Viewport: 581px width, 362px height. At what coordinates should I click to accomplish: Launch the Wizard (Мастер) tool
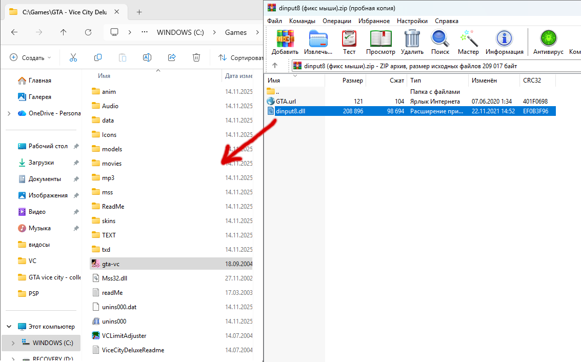tap(468, 42)
